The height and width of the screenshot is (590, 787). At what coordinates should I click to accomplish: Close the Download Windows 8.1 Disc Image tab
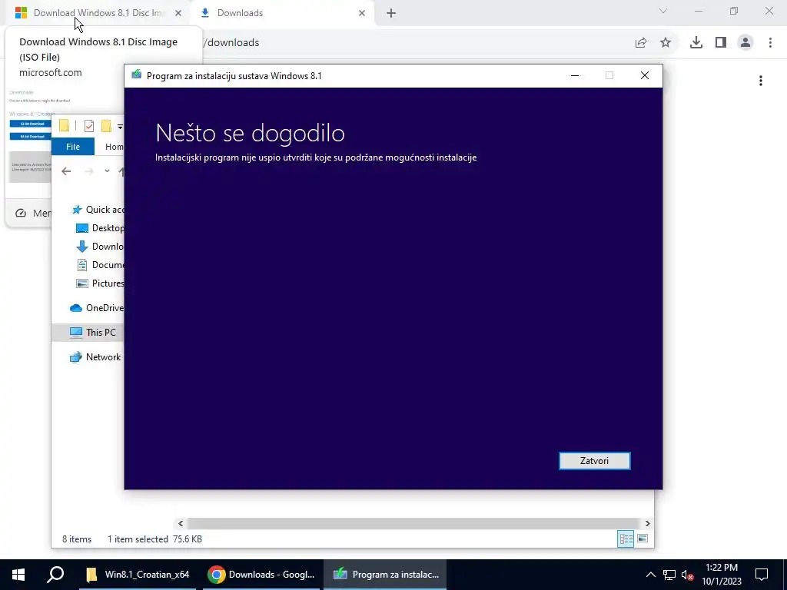(x=178, y=13)
